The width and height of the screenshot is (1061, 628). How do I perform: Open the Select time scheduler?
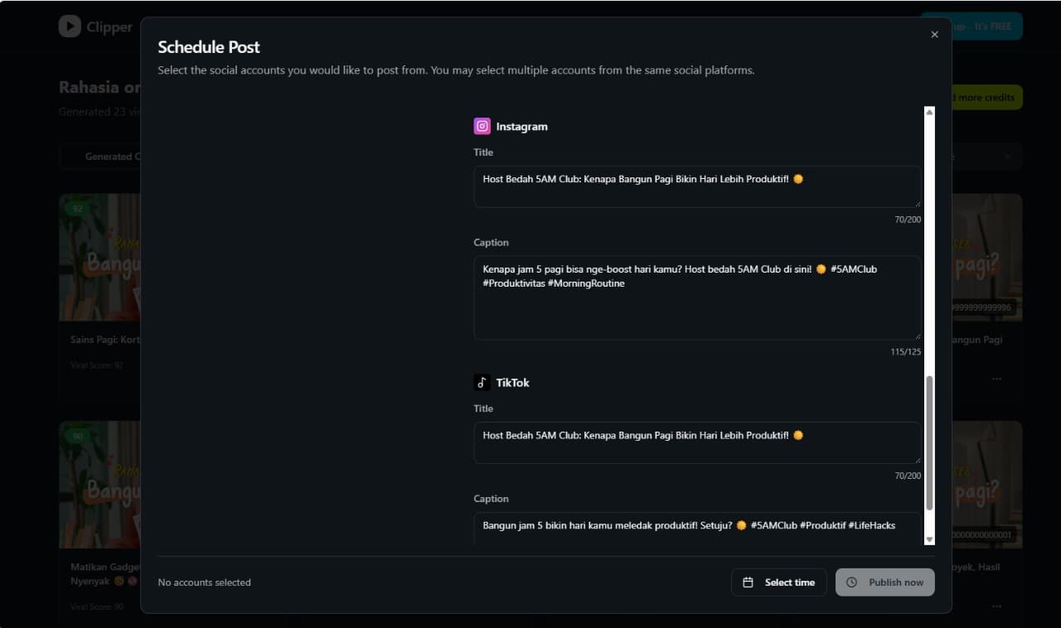(x=779, y=582)
